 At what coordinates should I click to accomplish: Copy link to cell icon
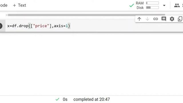[156, 19]
